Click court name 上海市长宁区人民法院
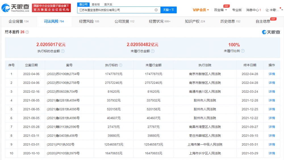The image size is (284, 160). [x=205, y=153]
